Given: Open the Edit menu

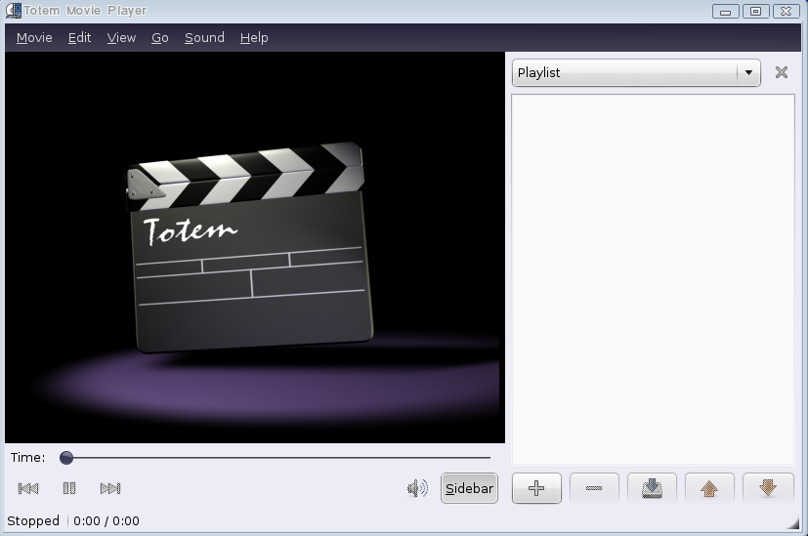Looking at the screenshot, I should [79, 37].
